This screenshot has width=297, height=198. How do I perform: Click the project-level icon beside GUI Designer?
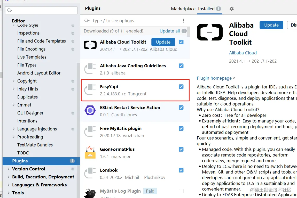(x=73, y=113)
